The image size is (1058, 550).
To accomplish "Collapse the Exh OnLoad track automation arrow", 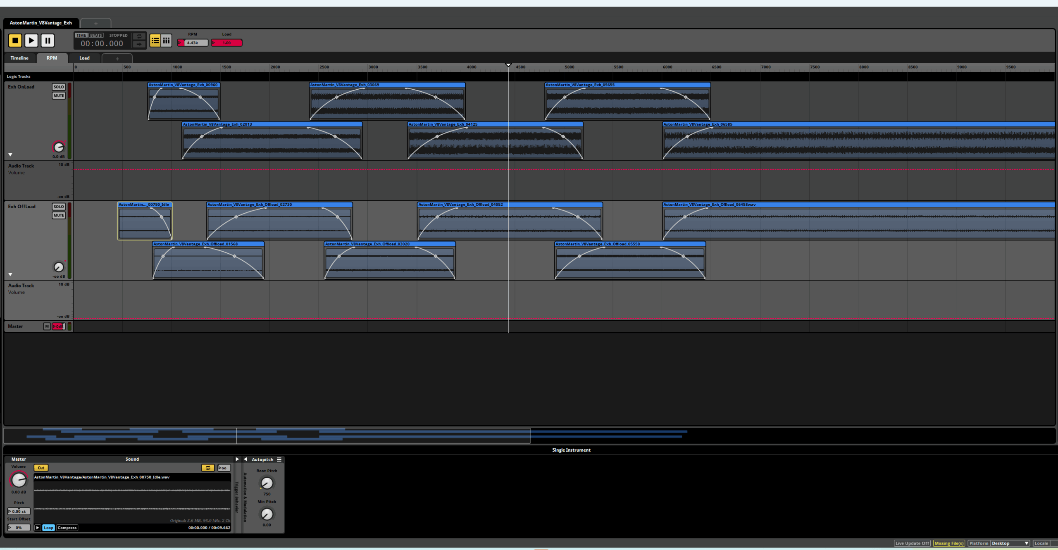I will point(10,155).
